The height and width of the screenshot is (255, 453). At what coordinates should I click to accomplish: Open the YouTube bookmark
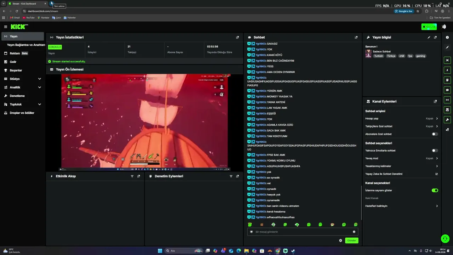tap(29, 18)
